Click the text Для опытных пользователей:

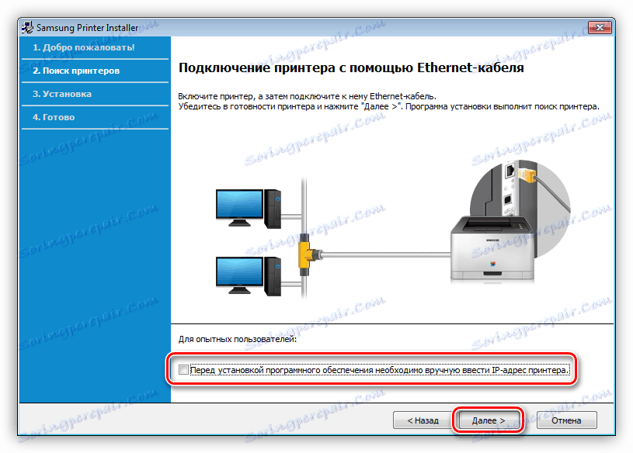click(x=238, y=339)
